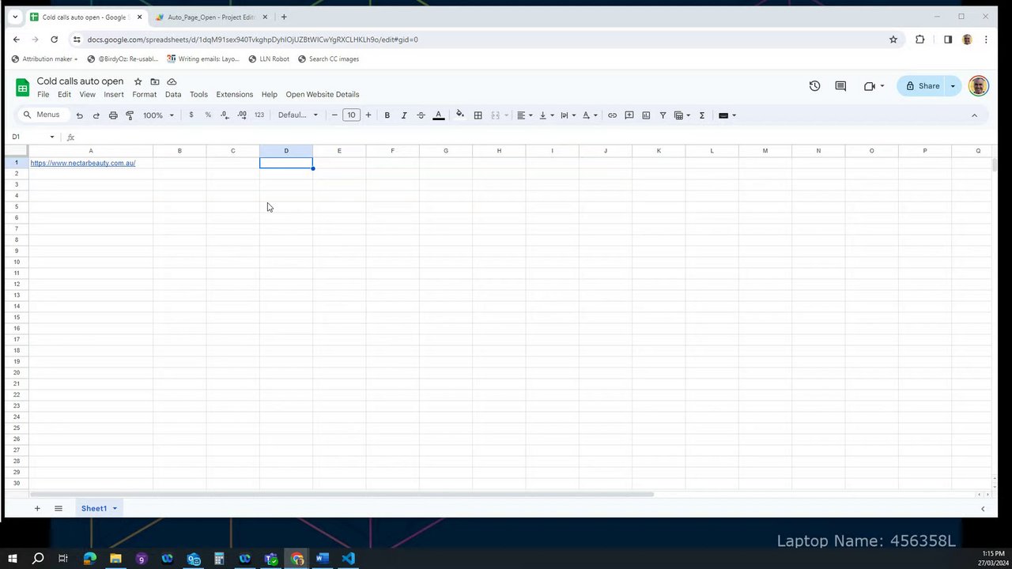Open version history clock icon
1012x569 pixels.
pyautogui.click(x=814, y=86)
